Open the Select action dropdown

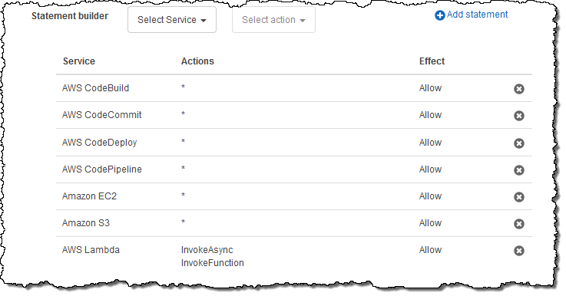click(273, 20)
